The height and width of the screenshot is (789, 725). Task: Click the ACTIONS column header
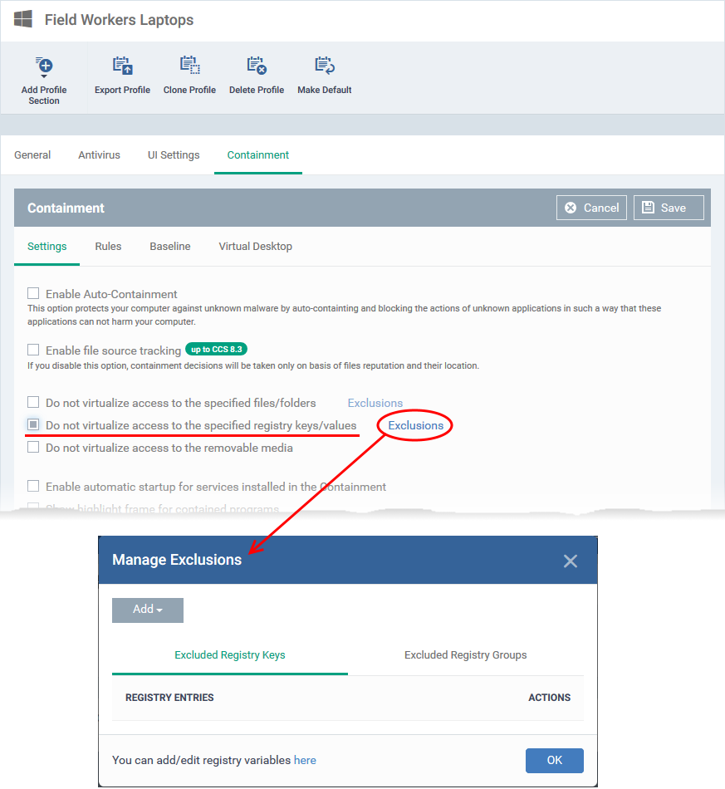pyautogui.click(x=550, y=698)
